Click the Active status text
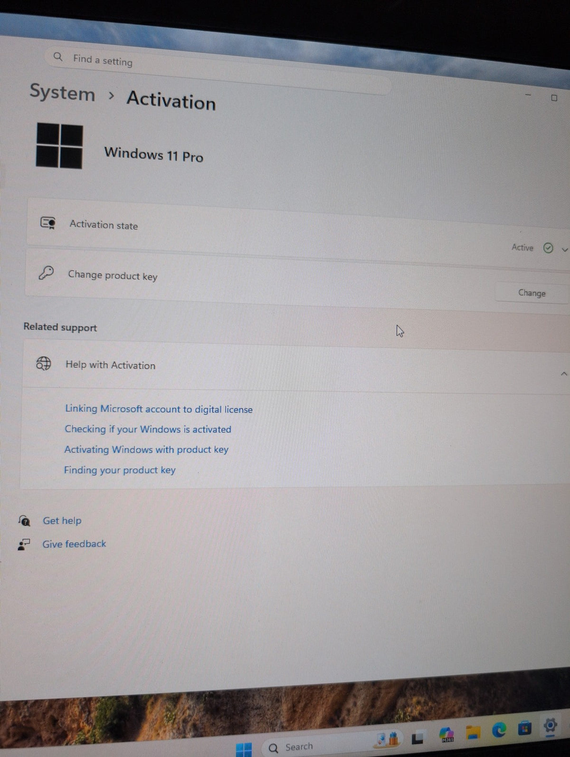 [x=522, y=247]
